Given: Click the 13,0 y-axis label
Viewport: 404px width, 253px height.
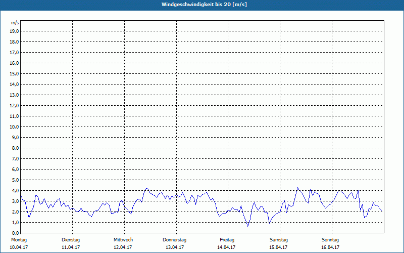Looking at the screenshot, I should pyautogui.click(x=14, y=95).
